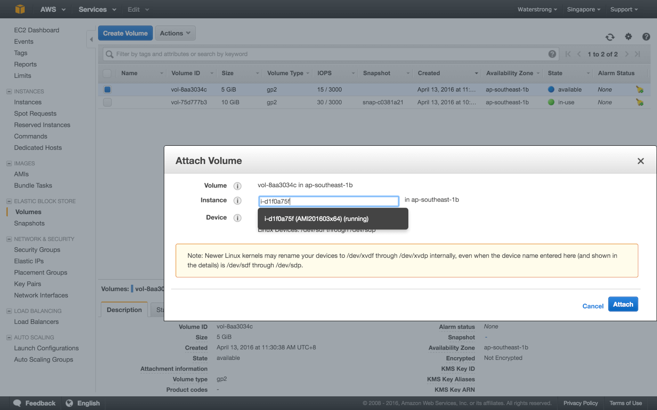This screenshot has height=410, width=657.
Task: Click the AWS cube logo icon
Action: coord(20,9)
